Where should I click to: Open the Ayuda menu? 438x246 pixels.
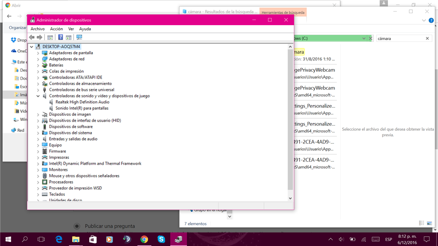pos(85,29)
